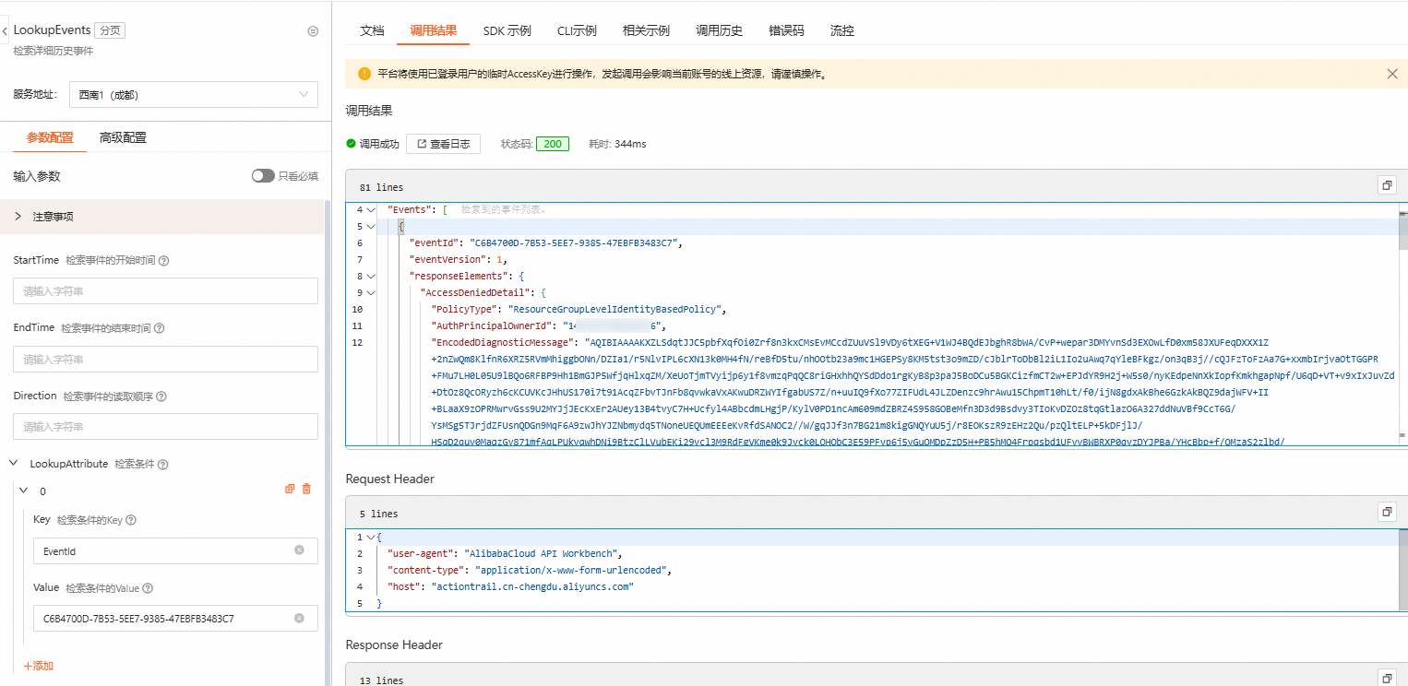The width and height of the screenshot is (1408, 686).
Task: Click the "eventVersion" line in the result
Action: [458, 260]
